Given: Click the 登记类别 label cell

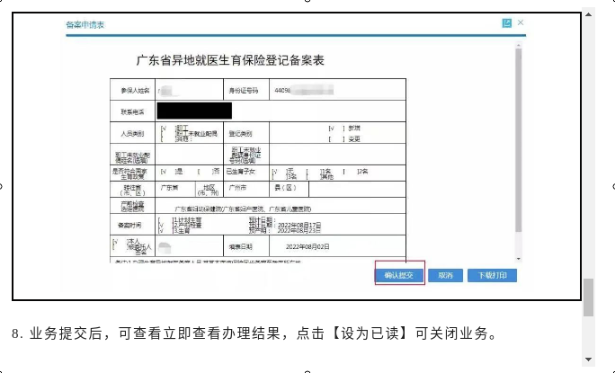Looking at the screenshot, I should tap(246, 133).
